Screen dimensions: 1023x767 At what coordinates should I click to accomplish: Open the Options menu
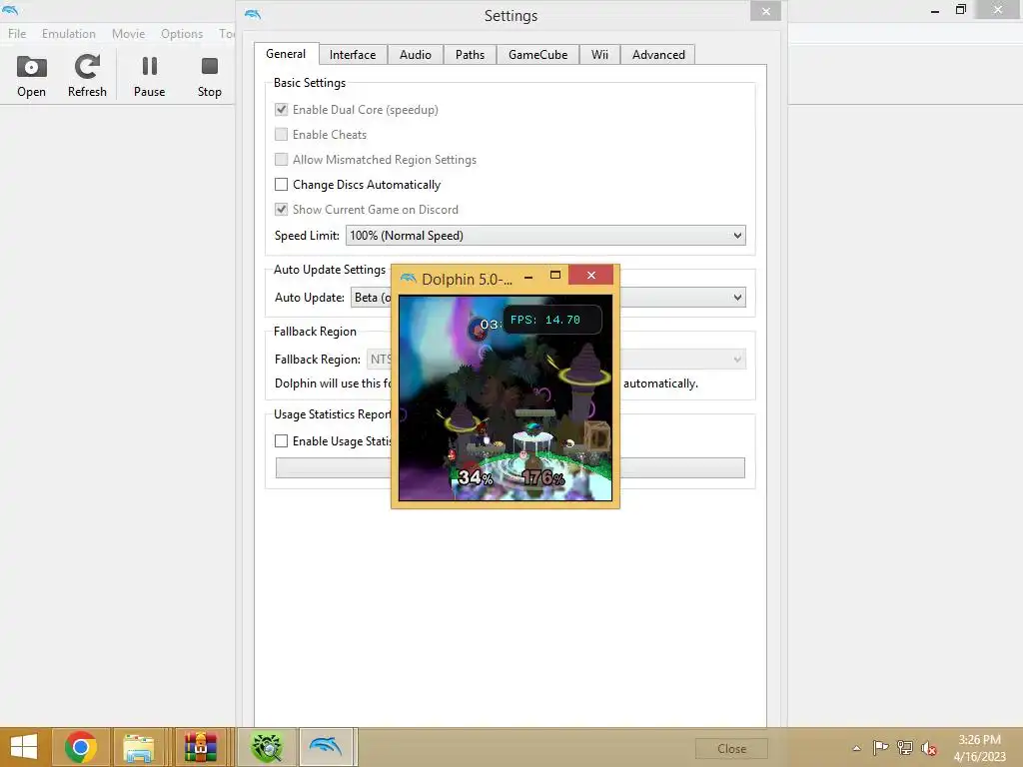pyautogui.click(x=182, y=33)
